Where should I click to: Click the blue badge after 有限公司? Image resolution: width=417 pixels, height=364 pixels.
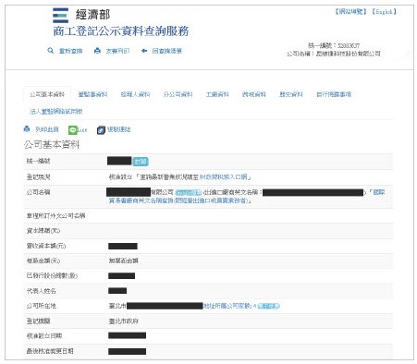(x=188, y=192)
